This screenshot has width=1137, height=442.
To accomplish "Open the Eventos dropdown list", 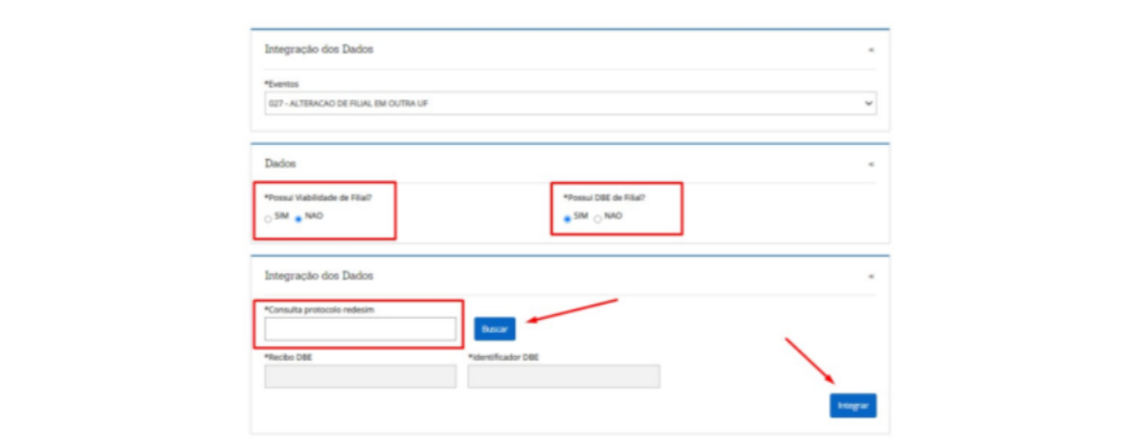I will (x=570, y=102).
